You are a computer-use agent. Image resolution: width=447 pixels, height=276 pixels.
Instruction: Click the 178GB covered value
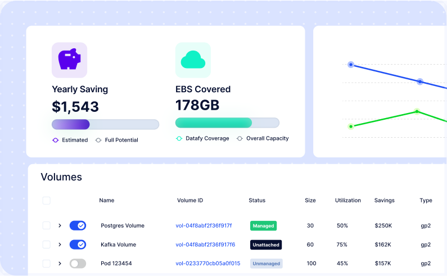tap(197, 105)
